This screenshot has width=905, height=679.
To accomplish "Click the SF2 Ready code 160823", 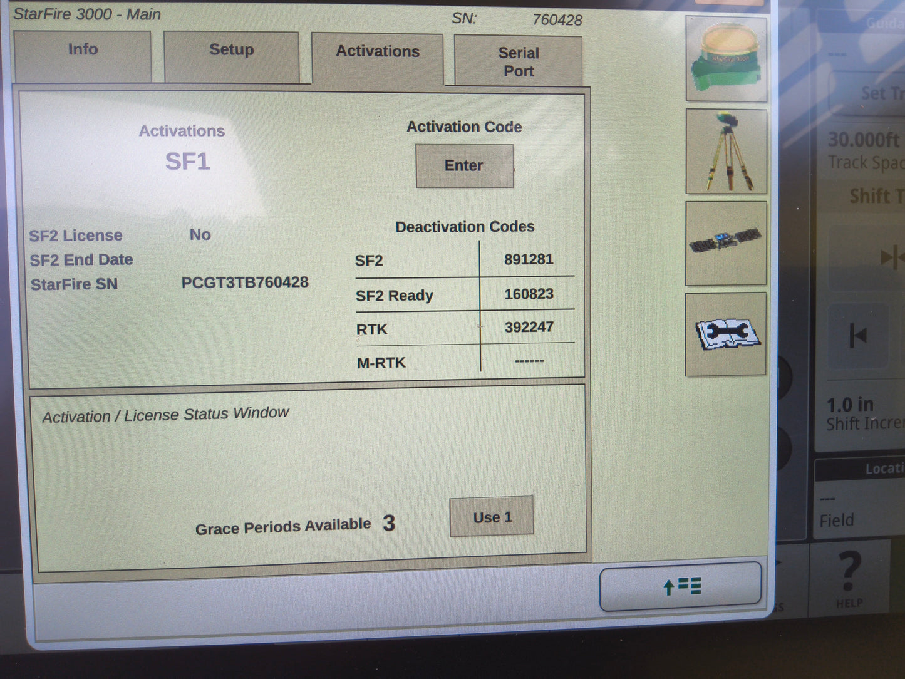I will click(529, 294).
